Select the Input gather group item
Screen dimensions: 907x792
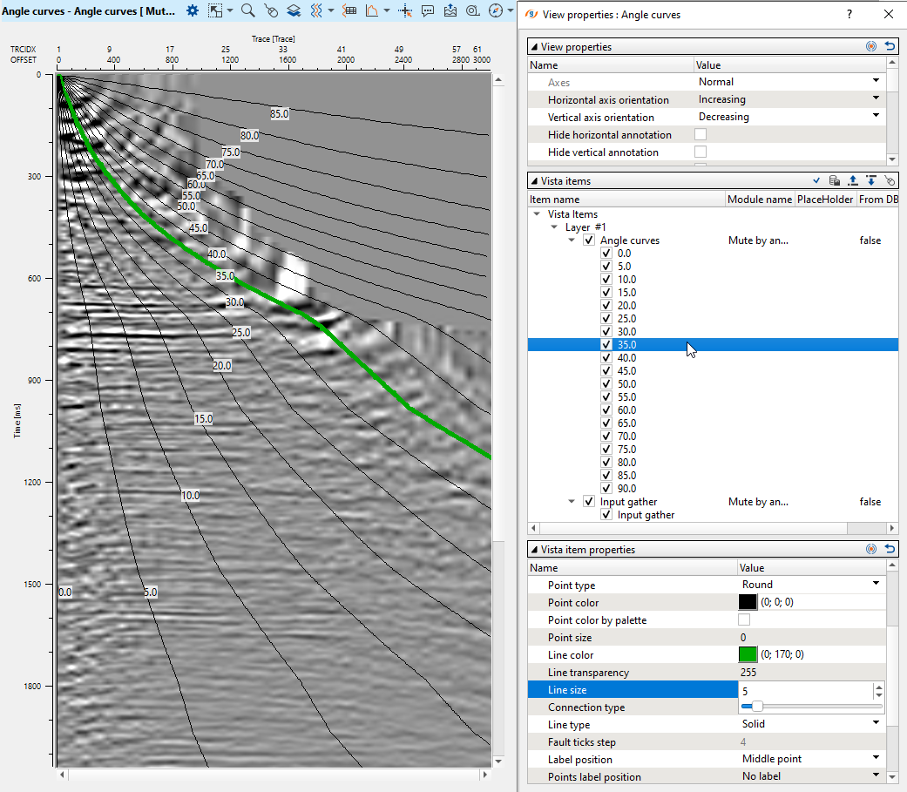point(628,502)
